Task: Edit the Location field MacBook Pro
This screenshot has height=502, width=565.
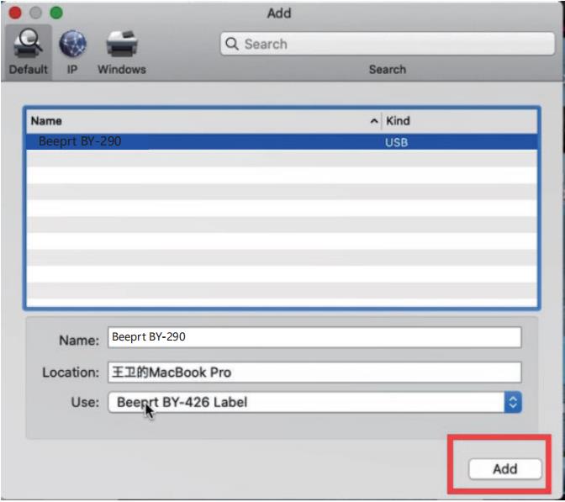Action: tap(314, 373)
